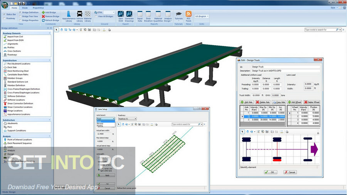This screenshot has width=347, height=195.
Task: Switch to the Home ribbon tab
Action: pos(14,8)
